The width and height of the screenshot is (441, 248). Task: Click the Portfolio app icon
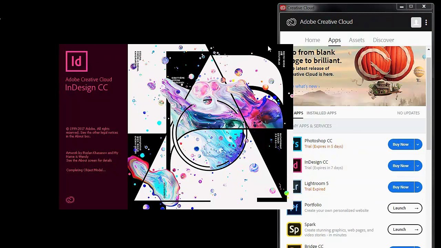294,208
